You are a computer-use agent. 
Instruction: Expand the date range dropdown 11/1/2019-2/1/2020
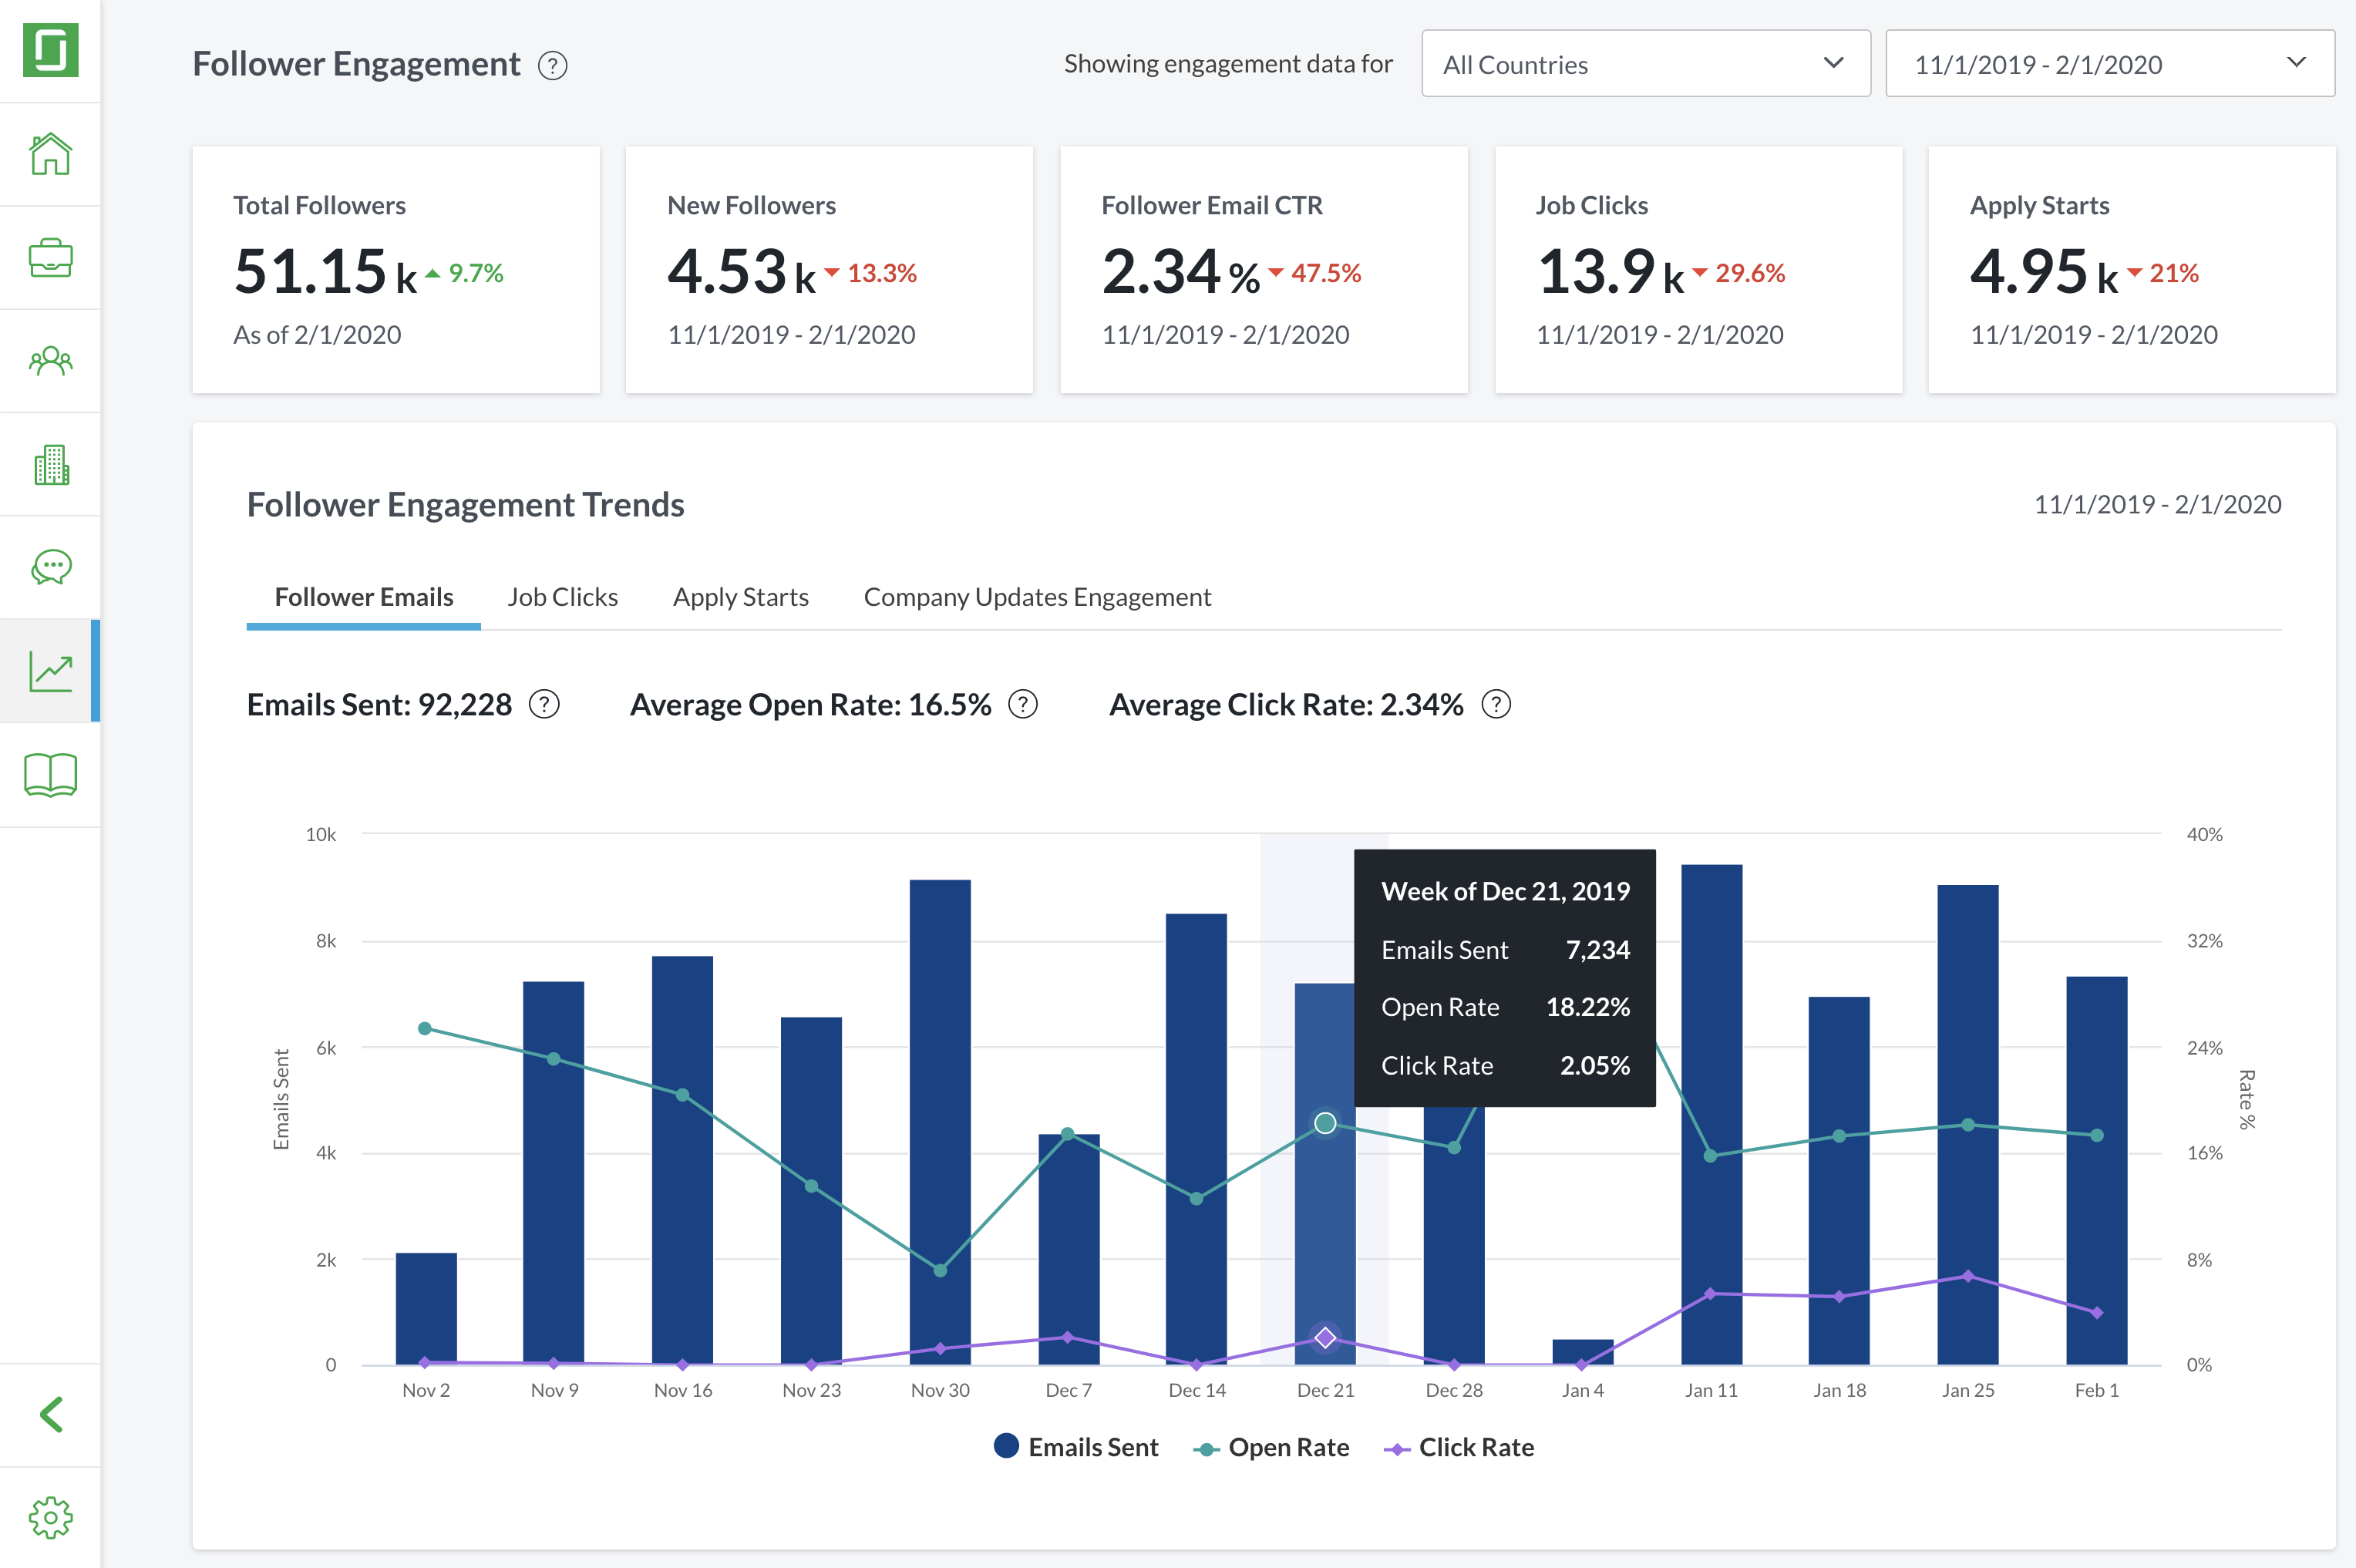[2104, 63]
